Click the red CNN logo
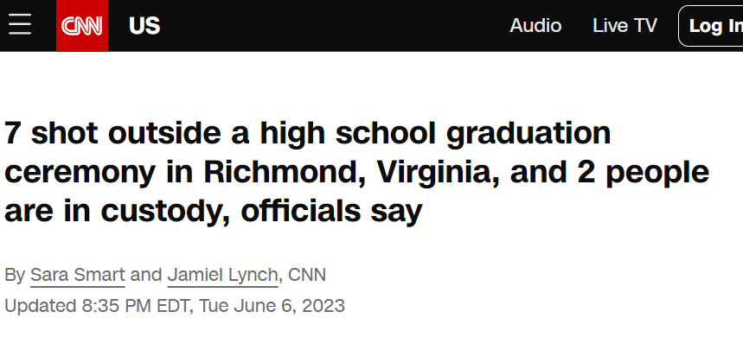Image resolution: width=743 pixels, height=350 pixels. (82, 26)
